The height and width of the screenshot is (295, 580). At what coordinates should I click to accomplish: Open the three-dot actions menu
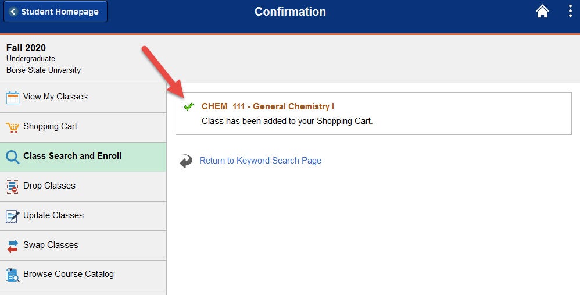click(570, 11)
